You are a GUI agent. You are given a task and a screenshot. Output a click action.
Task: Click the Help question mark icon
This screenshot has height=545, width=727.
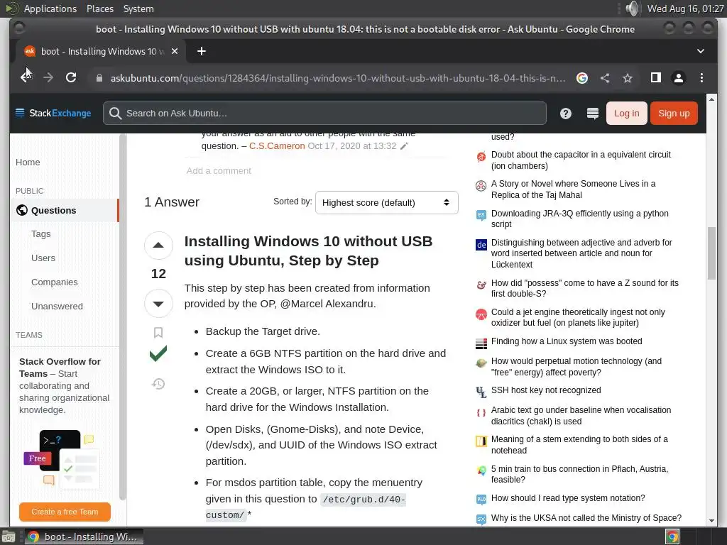pos(565,113)
